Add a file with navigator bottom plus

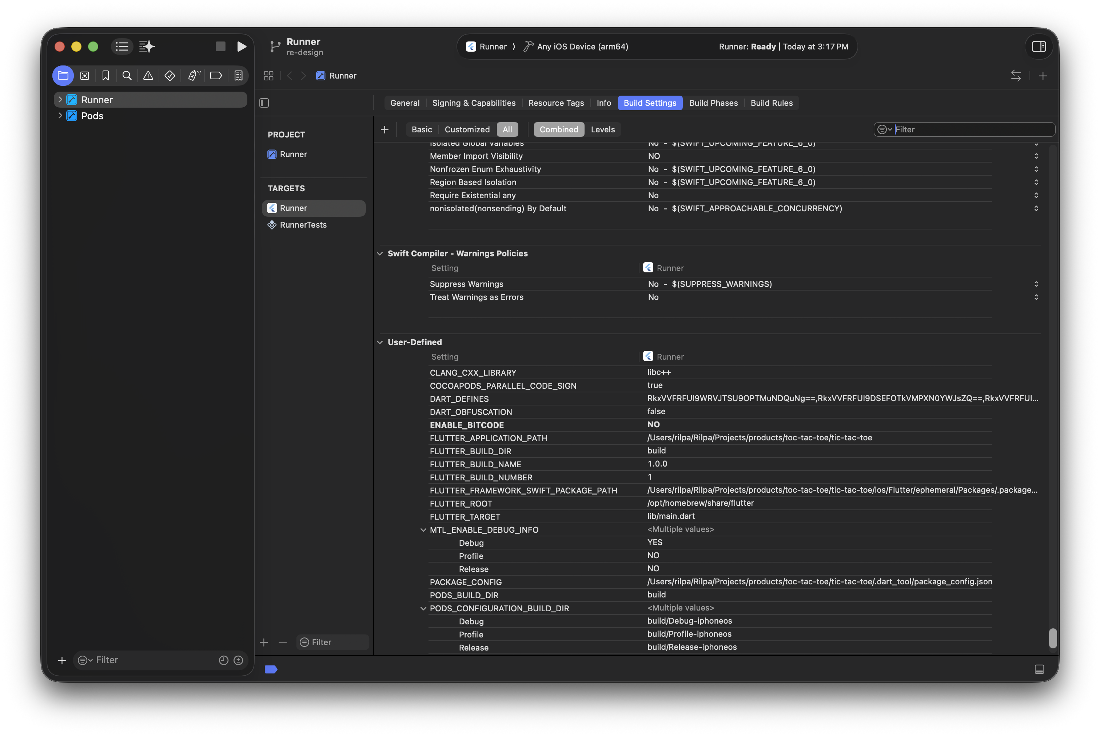61,660
